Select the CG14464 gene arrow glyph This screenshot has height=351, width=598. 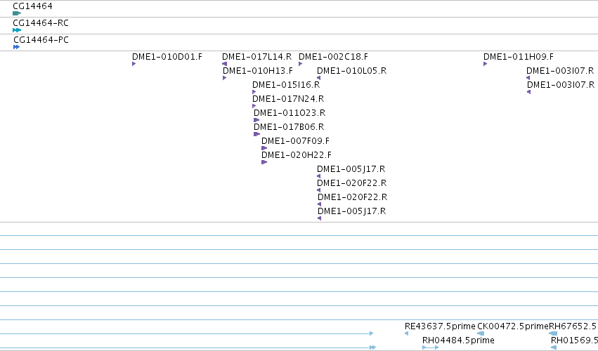point(17,13)
